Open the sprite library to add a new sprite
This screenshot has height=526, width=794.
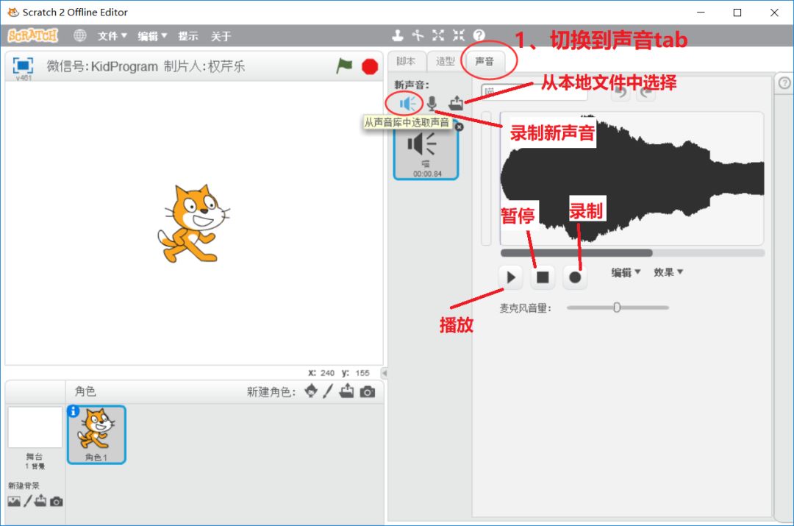click(310, 391)
